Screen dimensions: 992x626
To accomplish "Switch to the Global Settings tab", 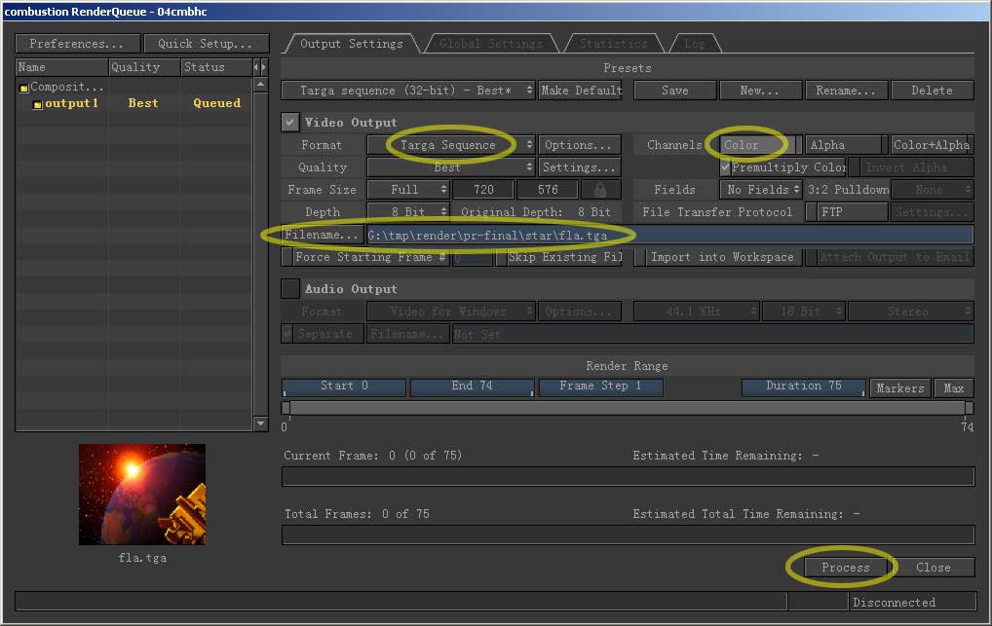I will [x=490, y=44].
